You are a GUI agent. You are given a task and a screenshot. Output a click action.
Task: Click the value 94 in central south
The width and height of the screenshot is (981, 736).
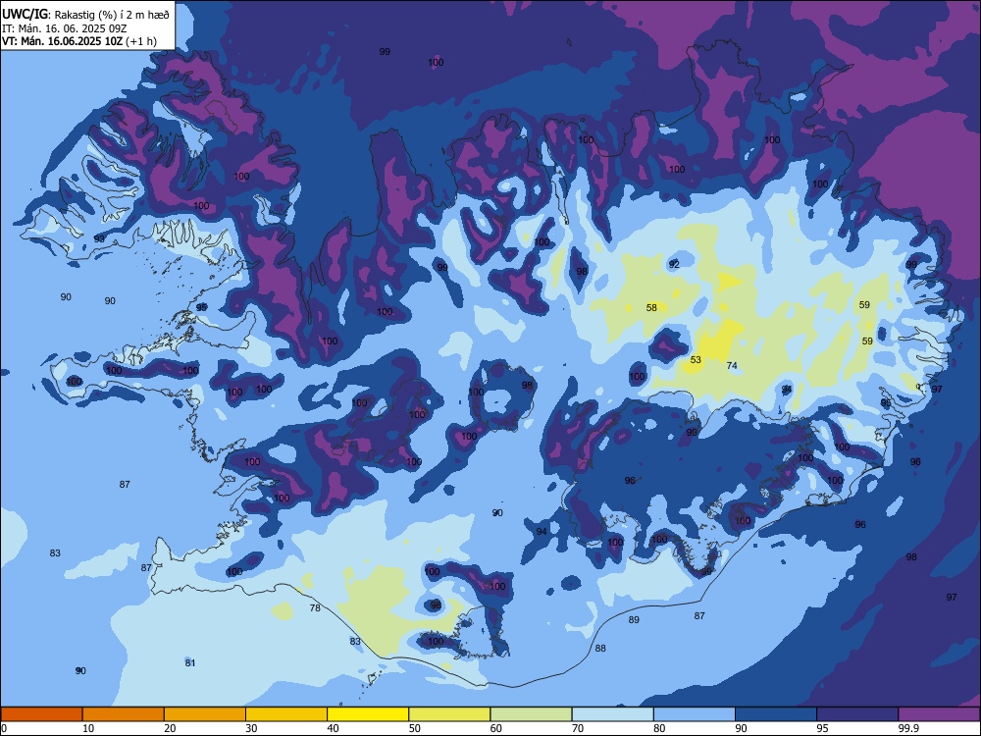click(x=542, y=531)
